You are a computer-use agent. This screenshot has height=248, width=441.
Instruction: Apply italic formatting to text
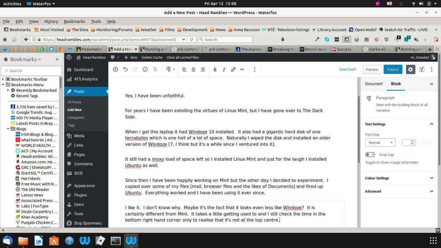(x=224, y=69)
